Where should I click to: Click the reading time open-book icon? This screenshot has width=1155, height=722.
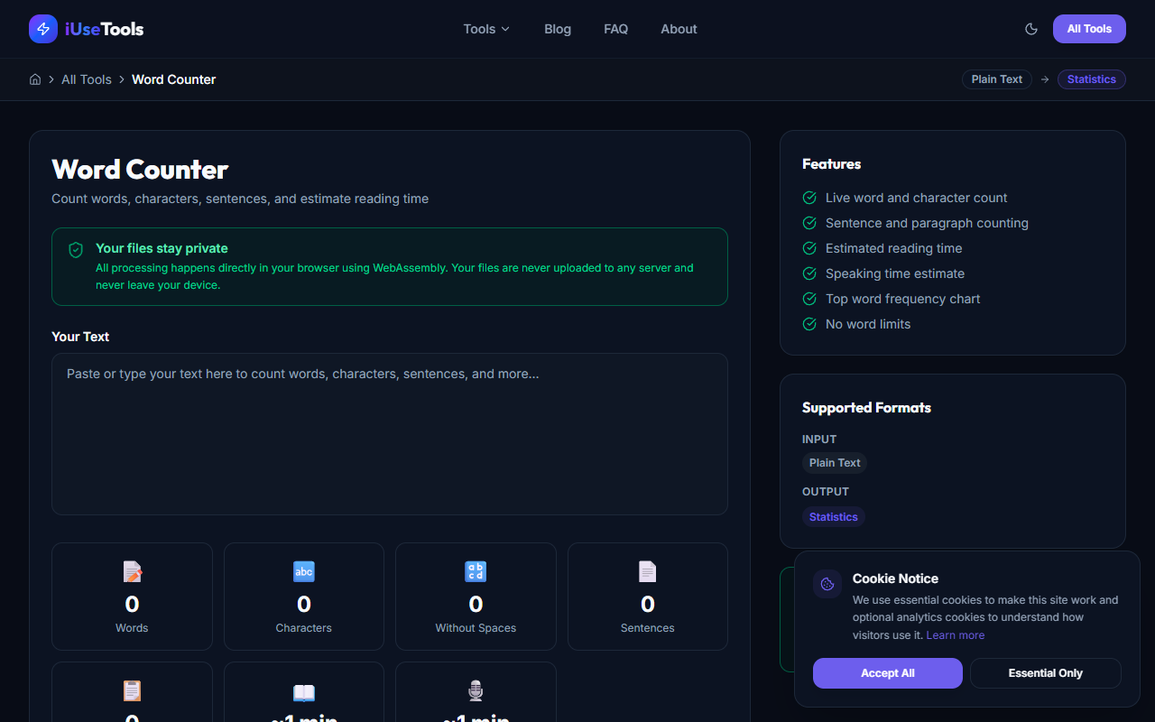point(303,690)
